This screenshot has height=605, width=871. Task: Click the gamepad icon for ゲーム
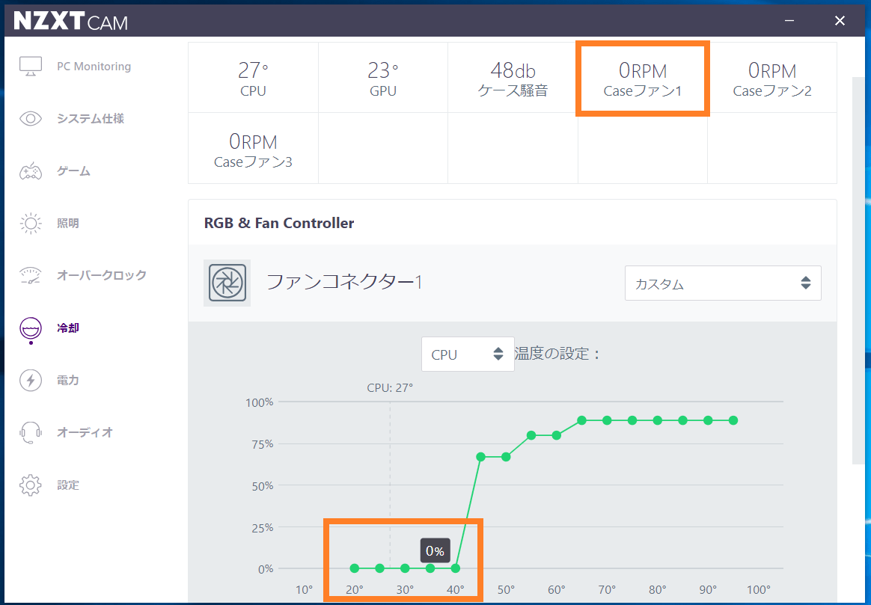coord(31,171)
